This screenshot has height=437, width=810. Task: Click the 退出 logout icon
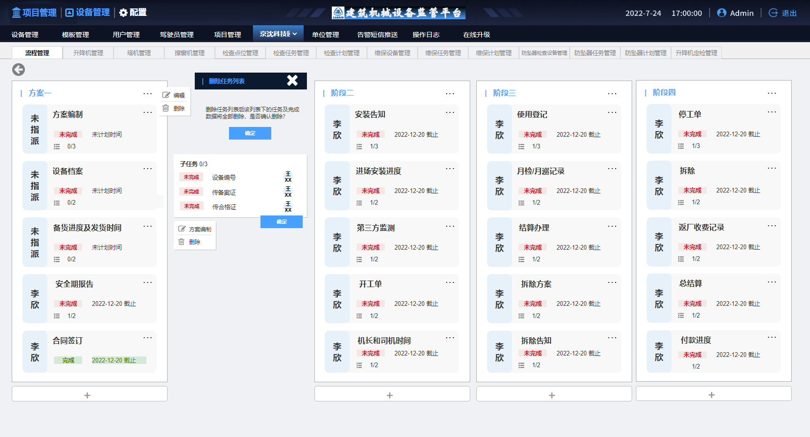pos(773,13)
